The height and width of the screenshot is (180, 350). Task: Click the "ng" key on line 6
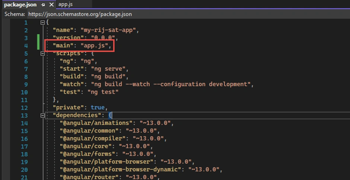tap(67, 61)
